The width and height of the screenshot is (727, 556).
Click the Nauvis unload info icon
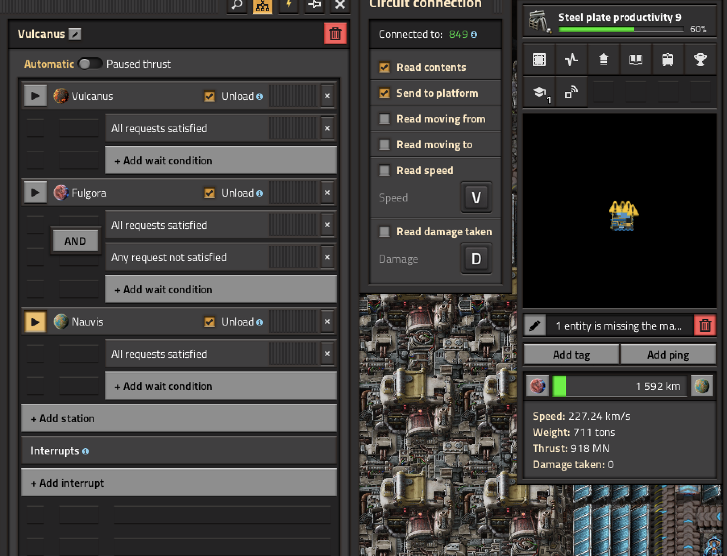pyautogui.click(x=260, y=322)
